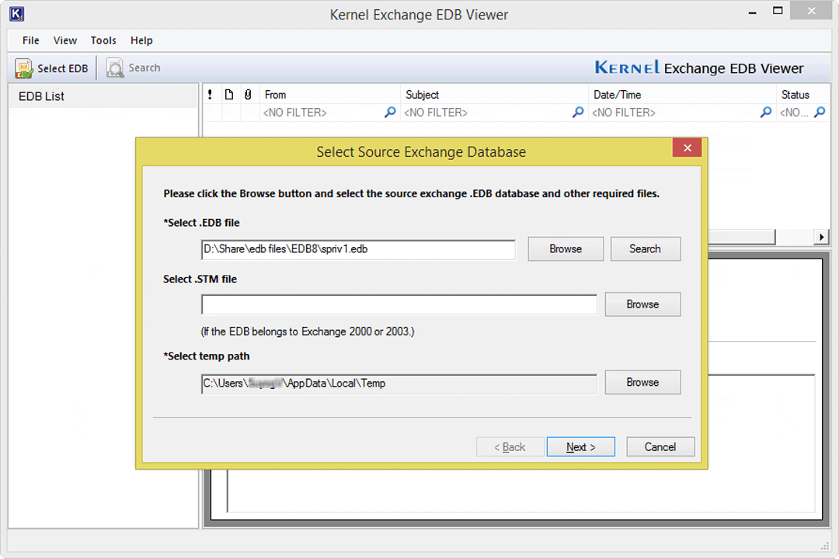The height and width of the screenshot is (559, 839).
Task: Click the EDB List panel header
Action: tap(103, 96)
